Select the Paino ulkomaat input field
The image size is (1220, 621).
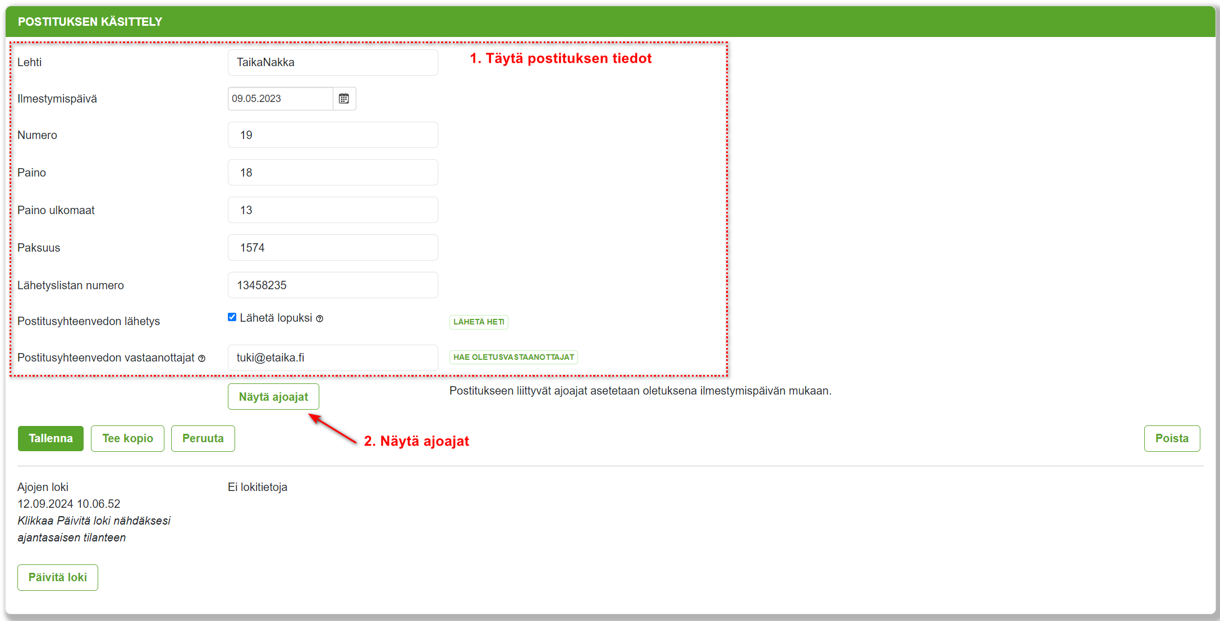pos(333,210)
